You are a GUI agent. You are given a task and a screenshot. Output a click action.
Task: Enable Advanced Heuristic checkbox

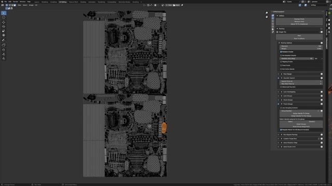coord(281,87)
